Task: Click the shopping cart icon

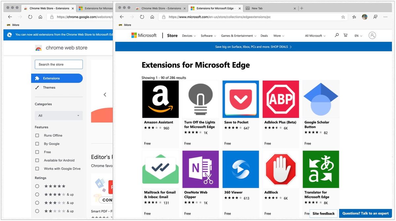Action: 345,35
